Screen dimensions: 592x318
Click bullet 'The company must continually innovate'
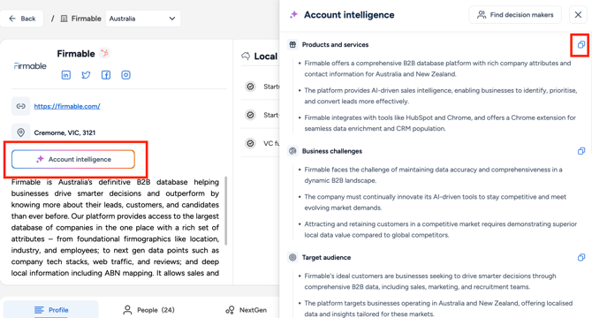436,202
